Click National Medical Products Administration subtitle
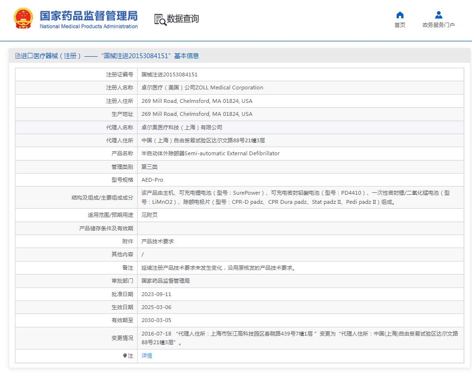The height and width of the screenshot is (374, 472). coord(89,26)
